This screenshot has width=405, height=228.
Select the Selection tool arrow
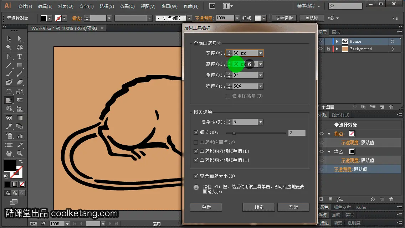pyautogui.click(x=9, y=39)
